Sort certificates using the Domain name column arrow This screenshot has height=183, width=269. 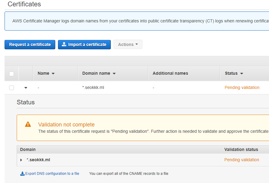click(x=114, y=73)
